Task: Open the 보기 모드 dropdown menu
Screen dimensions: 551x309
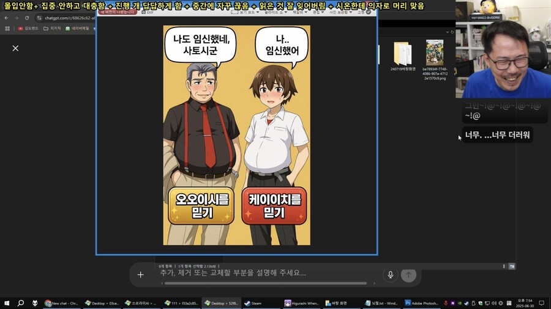Action: [x=245, y=12]
